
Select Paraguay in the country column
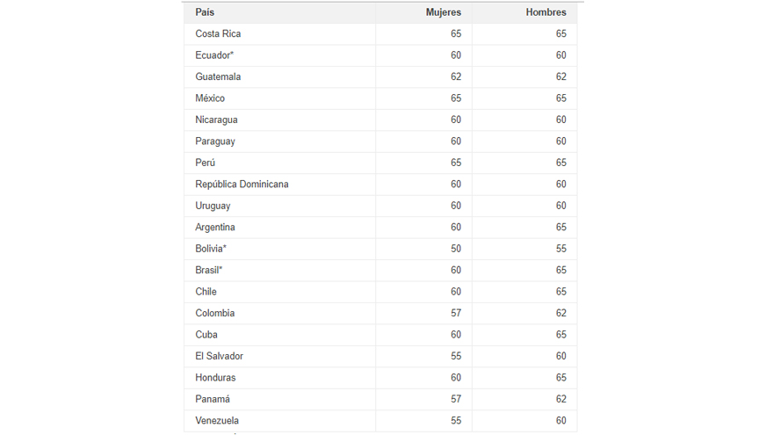coord(215,141)
